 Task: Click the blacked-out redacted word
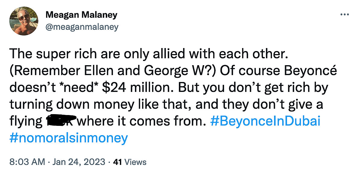pyautogui.click(x=61, y=120)
